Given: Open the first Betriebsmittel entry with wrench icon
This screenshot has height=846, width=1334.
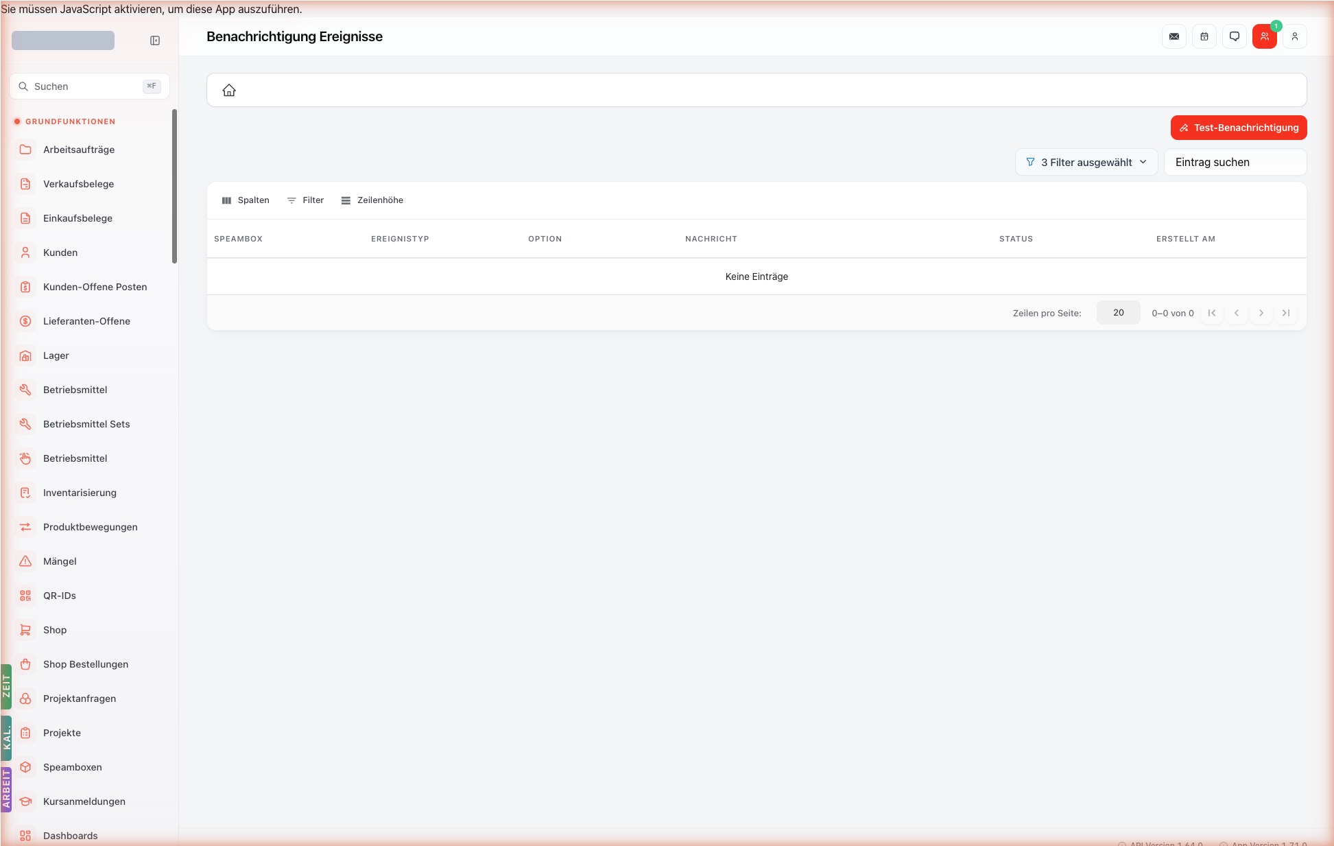Looking at the screenshot, I should (75, 390).
